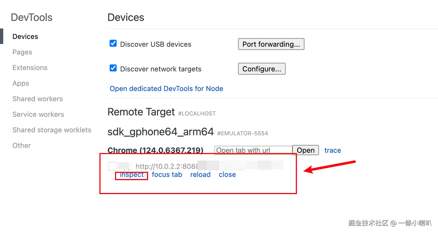
Task: Go to Pages section in sidebar
Action: click(22, 52)
